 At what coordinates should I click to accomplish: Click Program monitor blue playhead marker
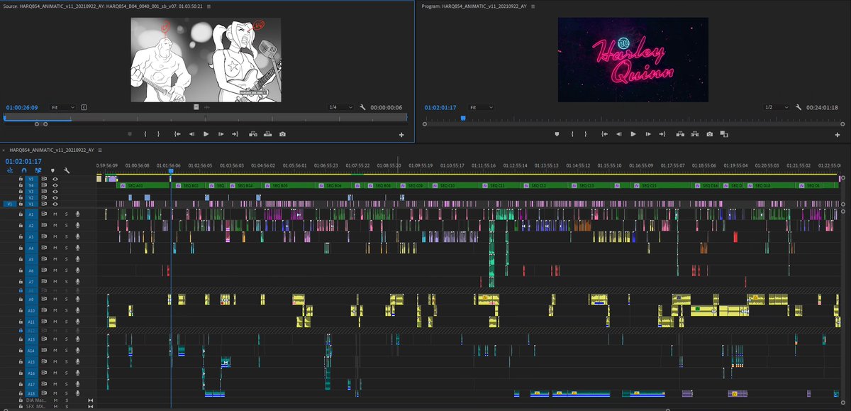[462, 119]
